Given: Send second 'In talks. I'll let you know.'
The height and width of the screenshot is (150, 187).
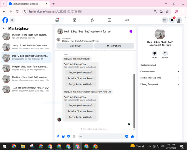Looking at the screenshot, I should [x=80, y=111].
